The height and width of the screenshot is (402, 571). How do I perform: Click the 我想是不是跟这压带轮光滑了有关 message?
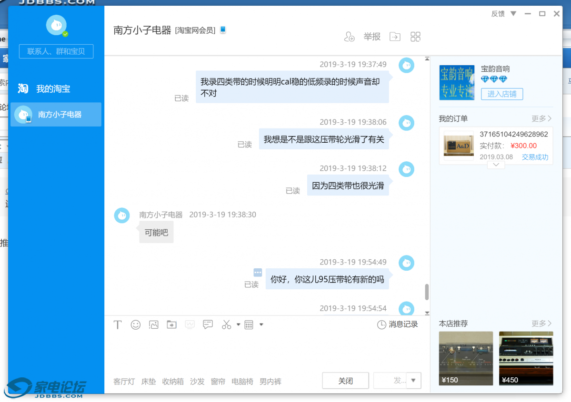pos(324,139)
